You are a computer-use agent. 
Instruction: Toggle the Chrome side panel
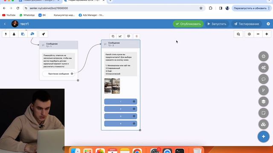tap(221, 8)
